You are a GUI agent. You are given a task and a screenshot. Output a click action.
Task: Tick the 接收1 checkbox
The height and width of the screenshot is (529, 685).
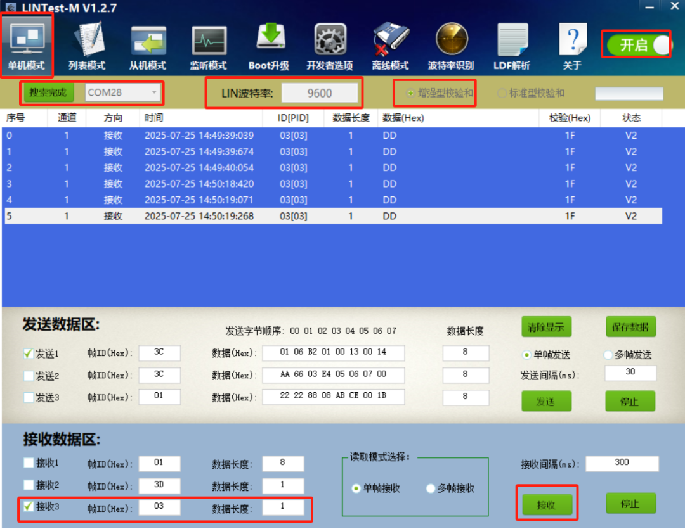29,462
